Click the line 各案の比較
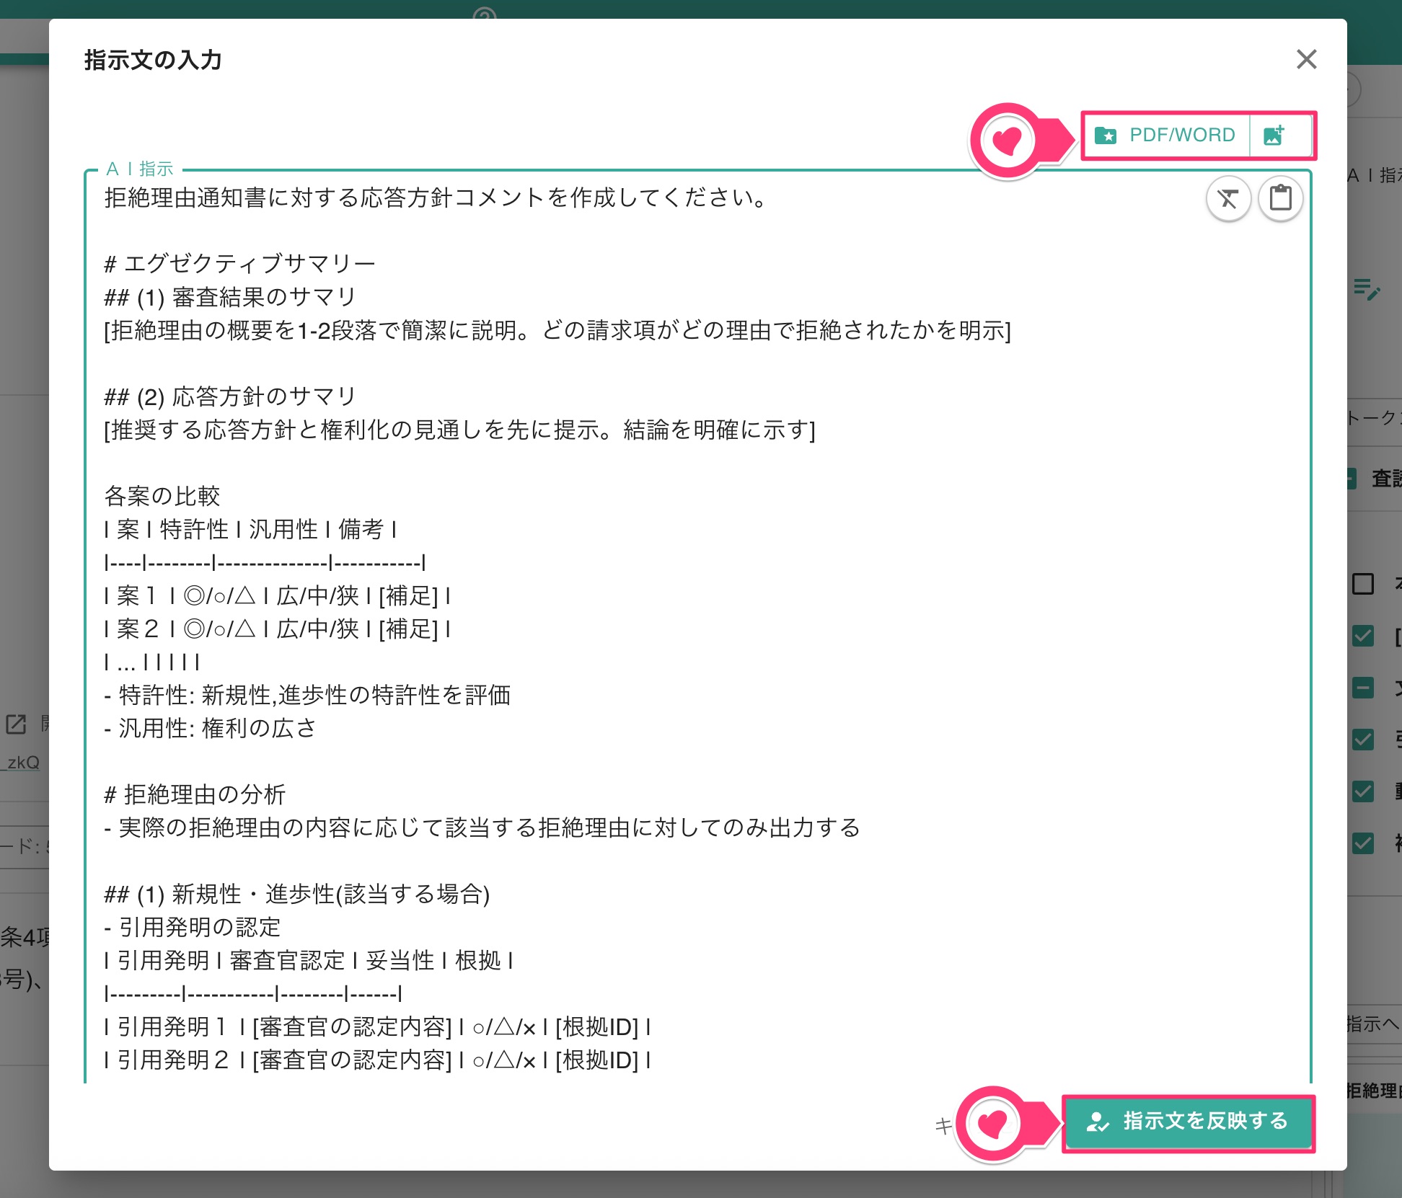The height and width of the screenshot is (1198, 1402). (x=162, y=496)
